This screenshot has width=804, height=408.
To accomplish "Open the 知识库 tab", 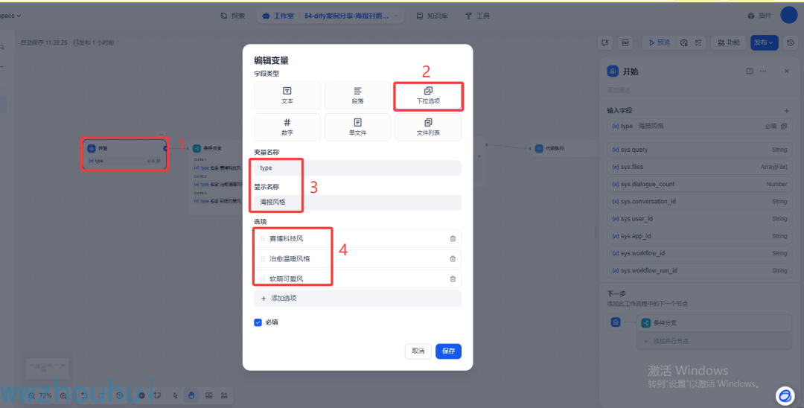I will (x=433, y=16).
